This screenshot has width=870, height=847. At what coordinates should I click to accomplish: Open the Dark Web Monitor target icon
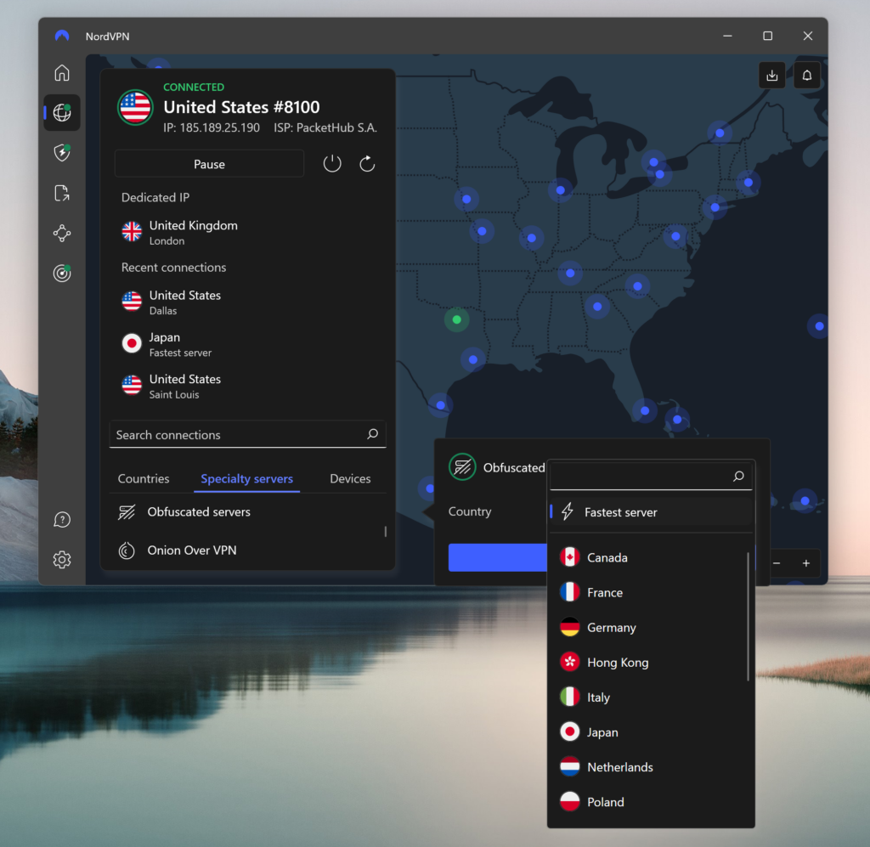(x=61, y=273)
